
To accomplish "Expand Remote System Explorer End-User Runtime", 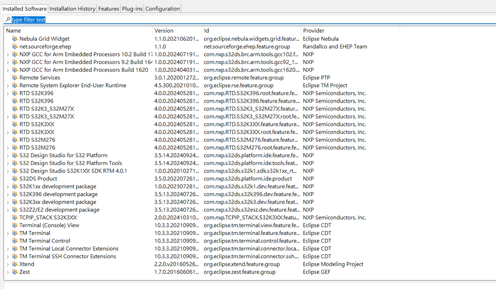I will click(x=8, y=85).
